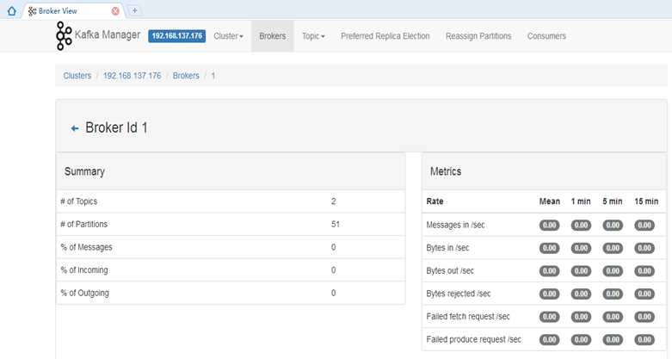672x359 pixels.
Task: Click the 192.168.137.176 breadcrumb link
Action: tap(132, 76)
